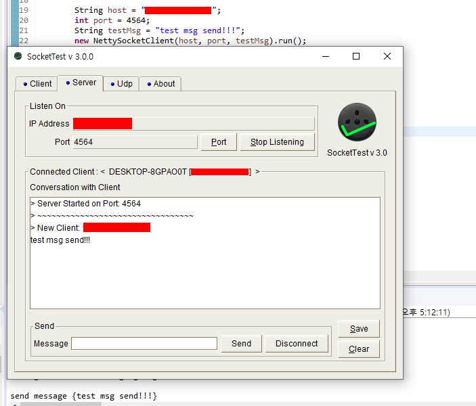Select the Server tab
The image size is (476, 406).
point(81,83)
